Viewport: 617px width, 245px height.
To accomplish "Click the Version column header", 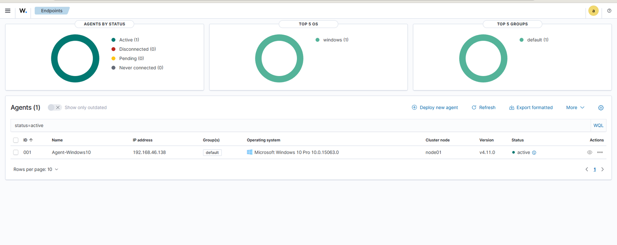I will click(x=486, y=140).
